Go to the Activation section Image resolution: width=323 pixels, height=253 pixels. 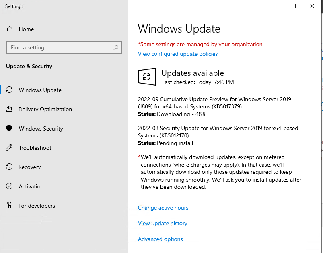point(31,186)
